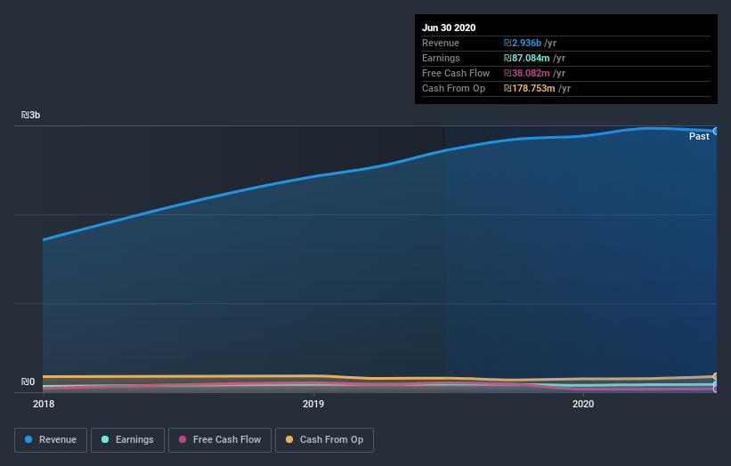Toggle the Cash From Op legend button
Screen dimensions: 731x466
click(x=324, y=440)
